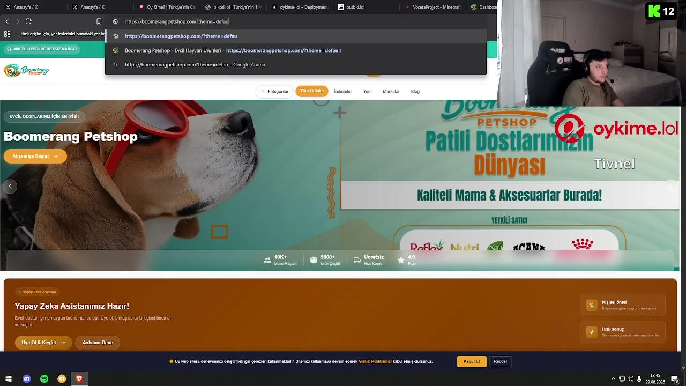Image resolution: width=686 pixels, height=386 pixels.
Task: Select the Google Arama search suggestion
Action: tap(296, 64)
